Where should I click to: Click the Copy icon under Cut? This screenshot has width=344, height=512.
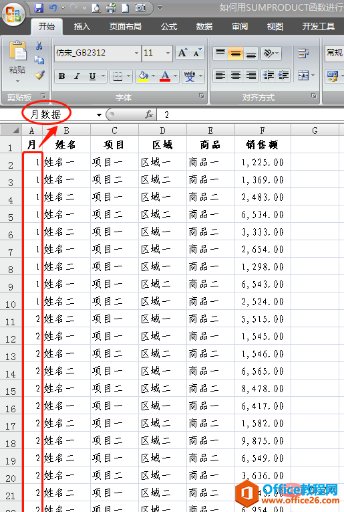click(x=39, y=60)
